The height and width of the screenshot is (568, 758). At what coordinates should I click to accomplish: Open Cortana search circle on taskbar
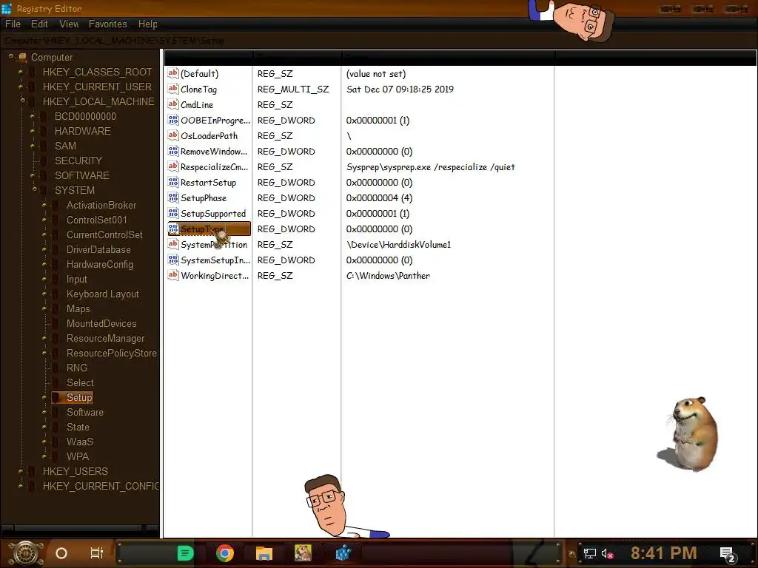pyautogui.click(x=61, y=553)
